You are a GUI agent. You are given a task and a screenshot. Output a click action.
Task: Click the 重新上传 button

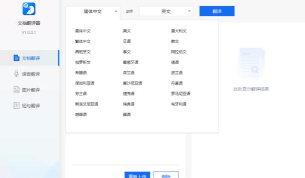(x=137, y=175)
